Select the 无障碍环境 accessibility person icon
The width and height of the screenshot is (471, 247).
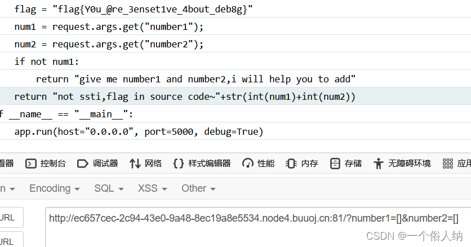pyautogui.click(x=379, y=164)
